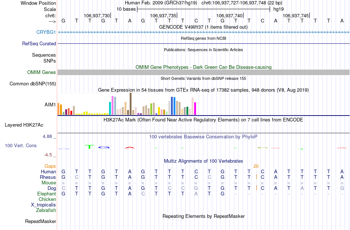Select Layered H3K27Ac track label
The height and width of the screenshot is (230, 350).
point(24,125)
